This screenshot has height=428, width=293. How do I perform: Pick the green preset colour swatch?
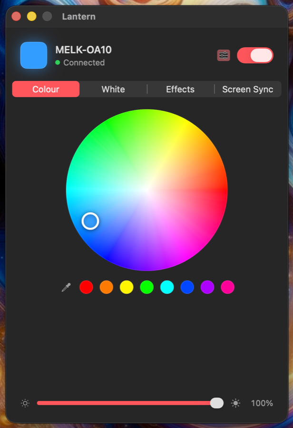click(147, 287)
